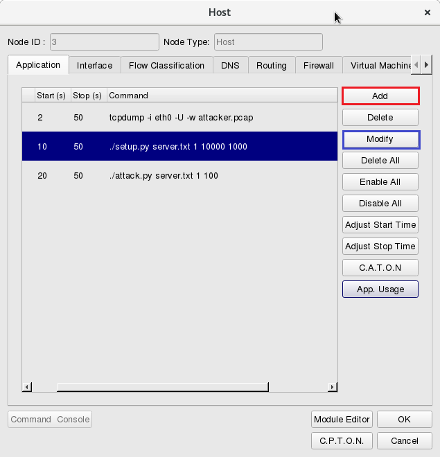Select the Virtual Machine tab
The width and height of the screenshot is (440, 457).
(x=377, y=65)
